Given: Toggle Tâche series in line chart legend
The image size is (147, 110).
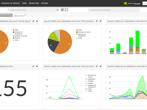Looking at the screenshot, I should [x=89, y=91].
